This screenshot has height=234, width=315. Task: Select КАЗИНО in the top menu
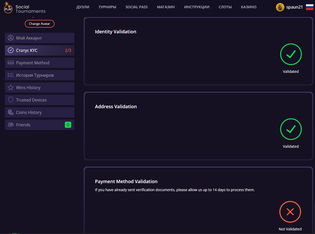(249, 7)
